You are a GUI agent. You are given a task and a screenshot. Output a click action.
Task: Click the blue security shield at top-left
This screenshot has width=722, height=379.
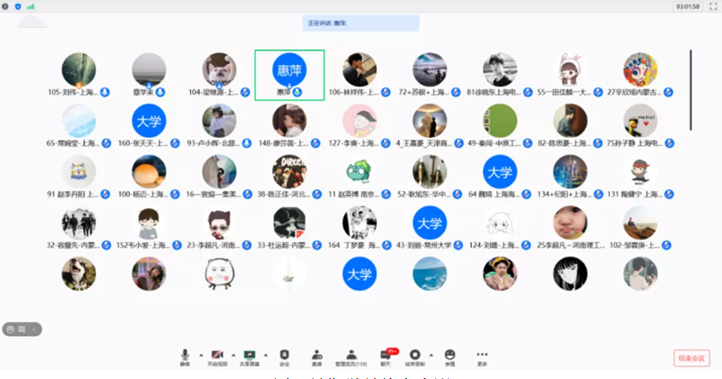click(18, 5)
